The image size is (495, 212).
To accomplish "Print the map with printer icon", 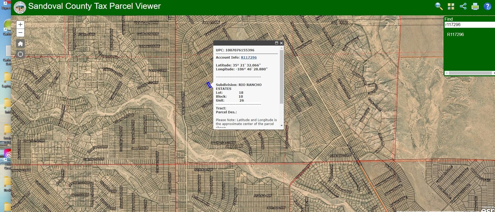I will 475,6.
